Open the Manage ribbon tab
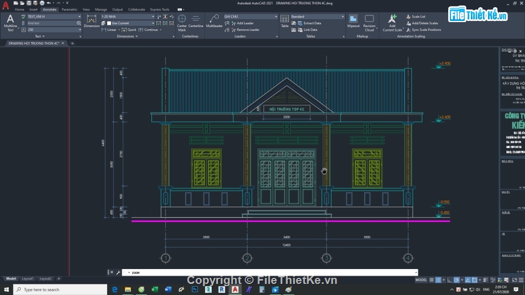Screen dimensions: 525x295 (x=101, y=9)
